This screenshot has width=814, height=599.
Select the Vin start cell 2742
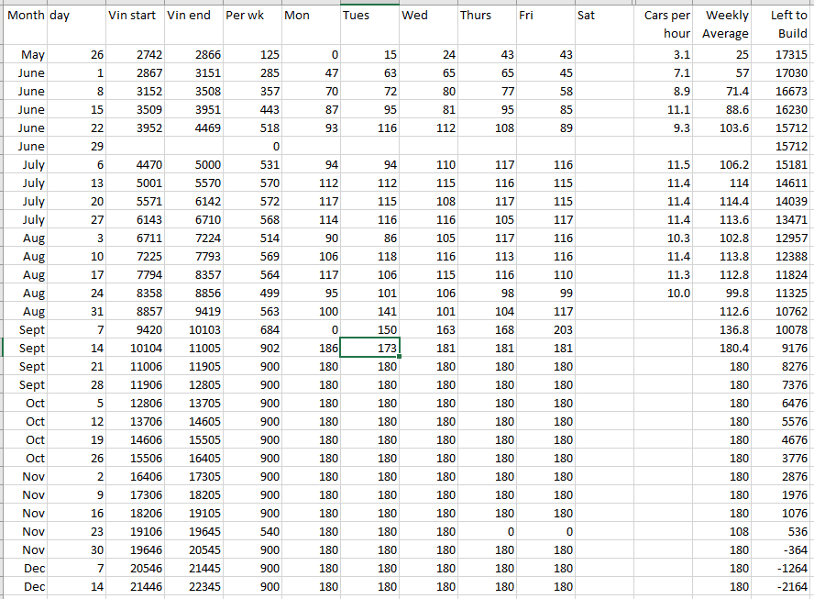tap(135, 55)
